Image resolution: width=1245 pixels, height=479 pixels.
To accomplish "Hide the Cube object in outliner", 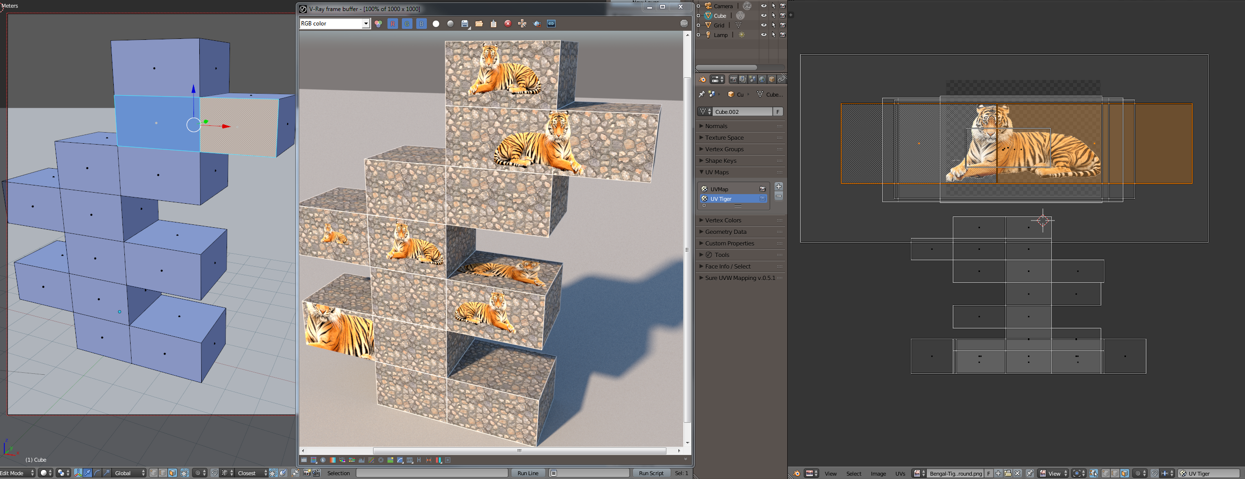I will click(x=763, y=15).
